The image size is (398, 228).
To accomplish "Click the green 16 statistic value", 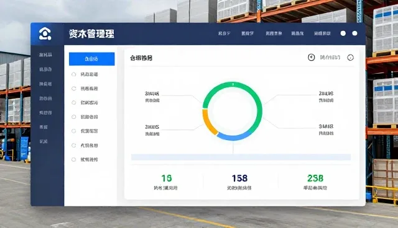I will [167, 178].
